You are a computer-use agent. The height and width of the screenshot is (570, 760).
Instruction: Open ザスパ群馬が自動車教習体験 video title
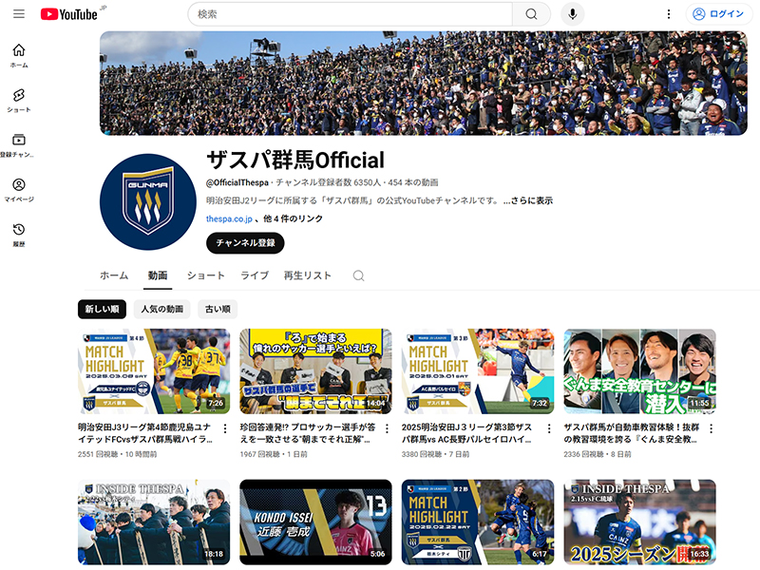coord(631,433)
